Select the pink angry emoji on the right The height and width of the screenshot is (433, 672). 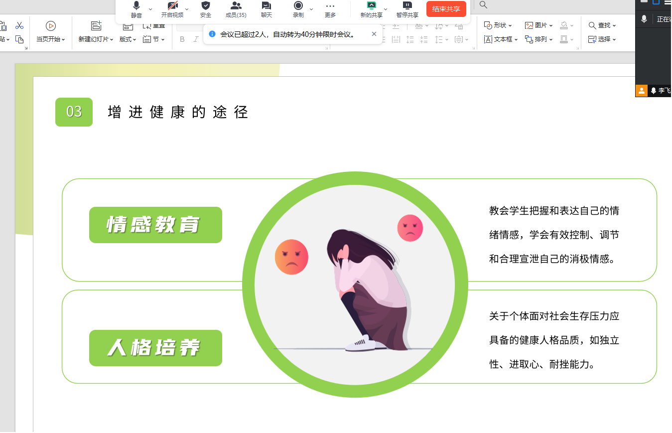[x=410, y=228]
